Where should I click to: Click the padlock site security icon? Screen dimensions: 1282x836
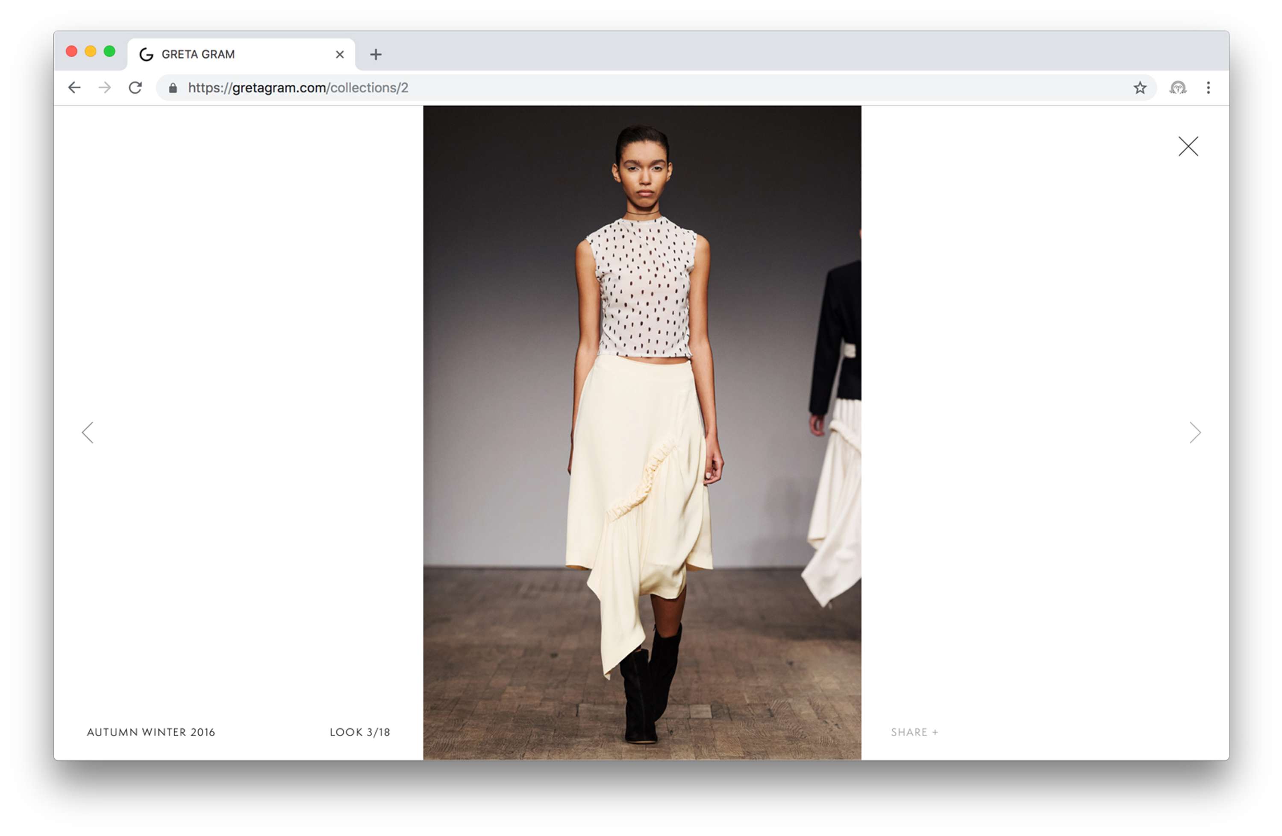point(173,88)
